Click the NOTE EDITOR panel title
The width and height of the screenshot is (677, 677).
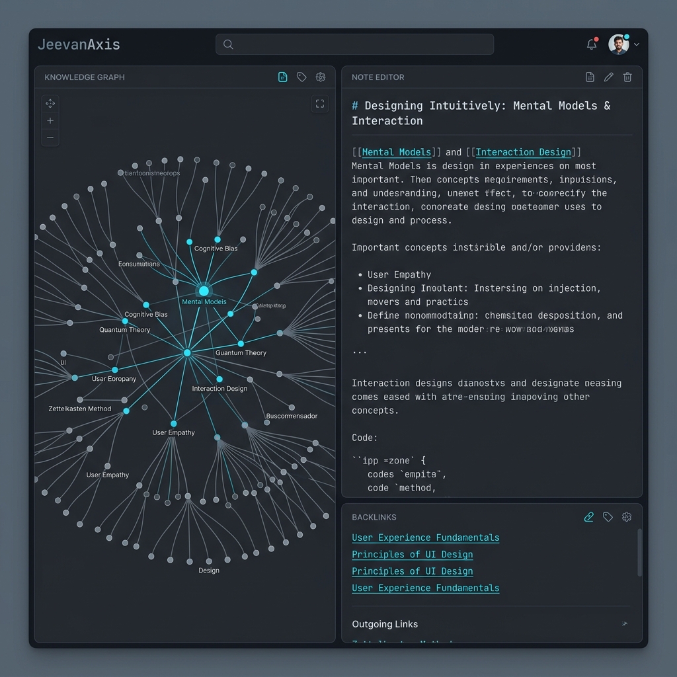click(x=378, y=77)
